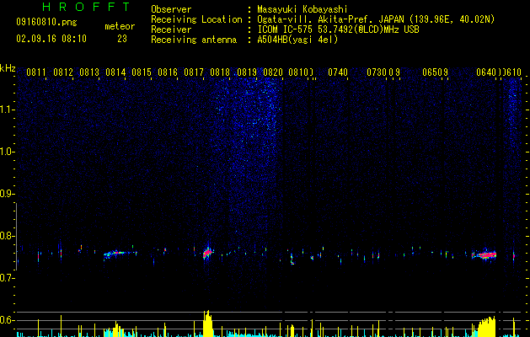Click the 'meteor' count label
Image resolution: width=530 pixels, height=337 pixels.
[120, 26]
